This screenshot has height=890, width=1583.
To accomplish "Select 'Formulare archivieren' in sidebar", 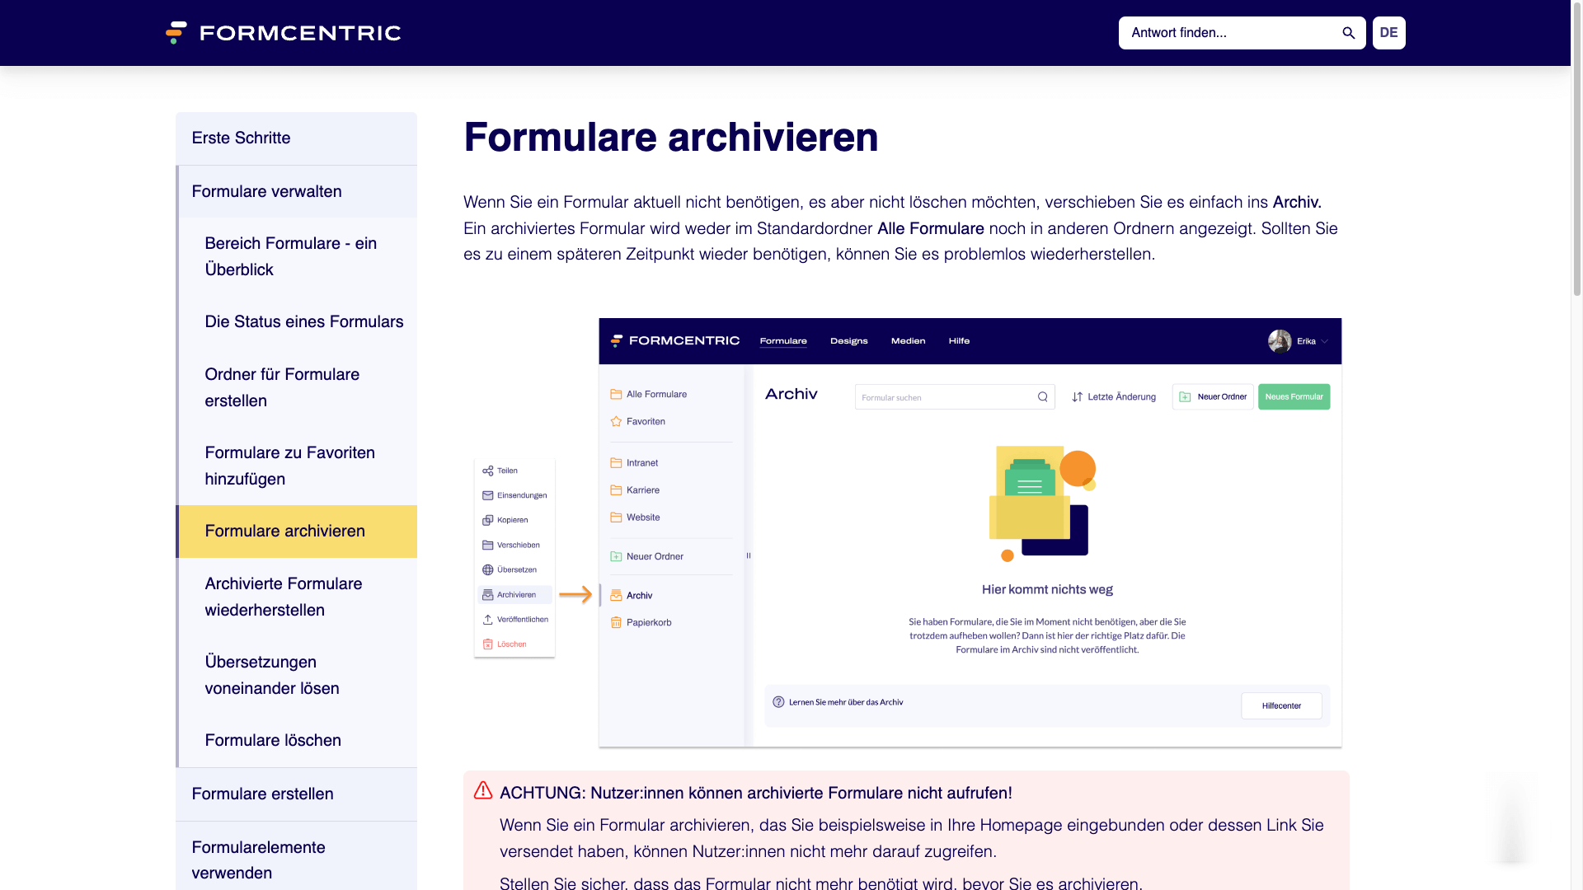I will pos(296,532).
